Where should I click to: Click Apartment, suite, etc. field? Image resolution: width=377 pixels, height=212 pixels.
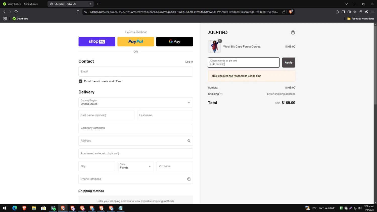point(136,153)
